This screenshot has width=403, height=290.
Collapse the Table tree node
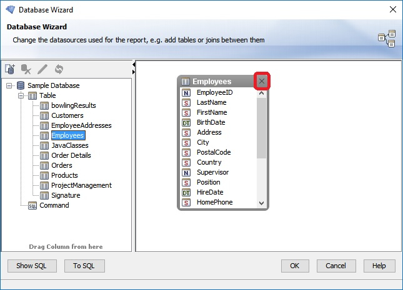click(21, 95)
